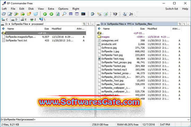Click Softpedia Files in left path bar
This screenshot has height=127, width=191.
[x=20, y=24]
